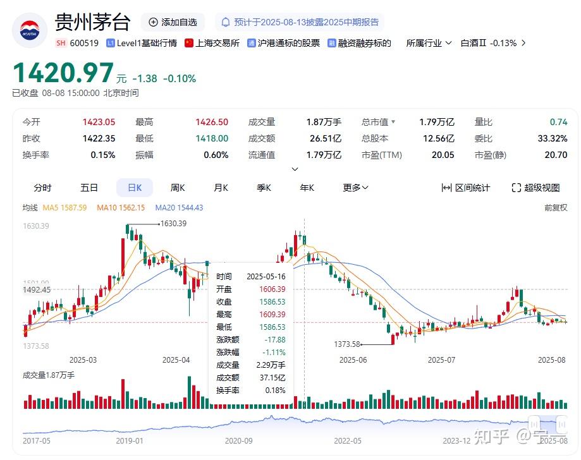Click the bell reminder icon
This screenshot has width=581, height=460.
tap(225, 22)
